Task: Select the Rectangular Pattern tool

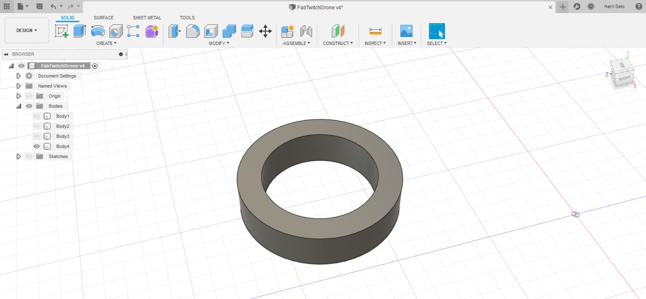Action: (x=134, y=31)
